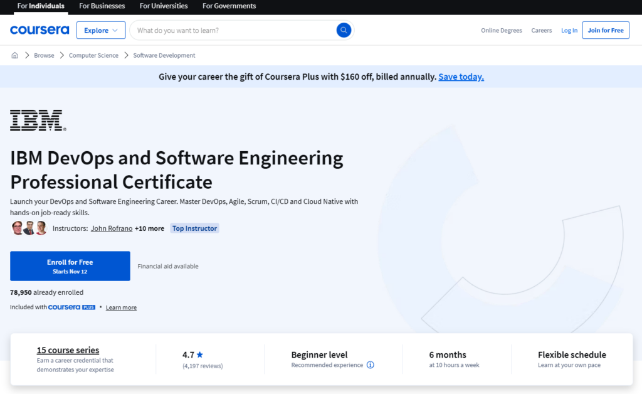Click the certificate title heading

coord(176,169)
